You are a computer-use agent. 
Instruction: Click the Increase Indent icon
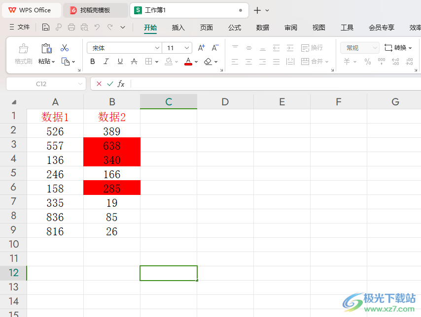click(x=290, y=48)
